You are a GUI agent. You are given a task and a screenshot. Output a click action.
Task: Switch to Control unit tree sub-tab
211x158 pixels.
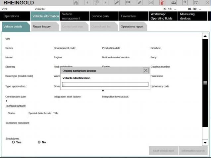[75, 26]
